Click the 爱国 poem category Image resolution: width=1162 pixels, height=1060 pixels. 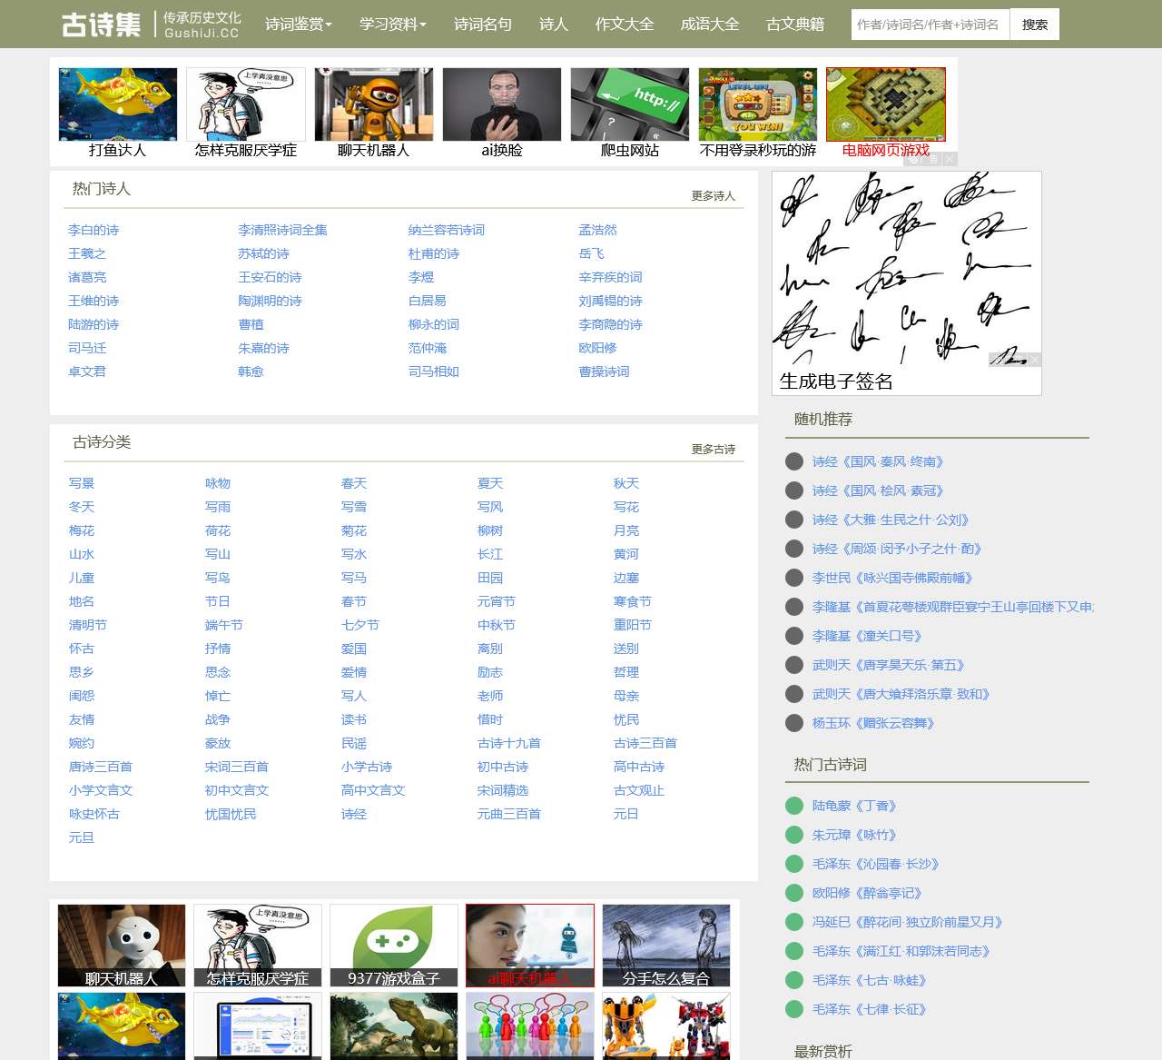354,649
